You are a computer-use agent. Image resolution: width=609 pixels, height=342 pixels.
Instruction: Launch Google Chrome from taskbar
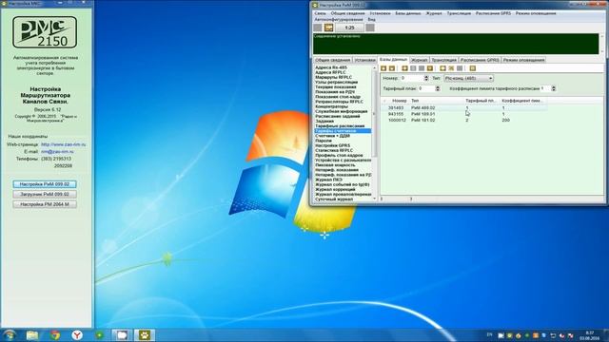[x=55, y=335]
